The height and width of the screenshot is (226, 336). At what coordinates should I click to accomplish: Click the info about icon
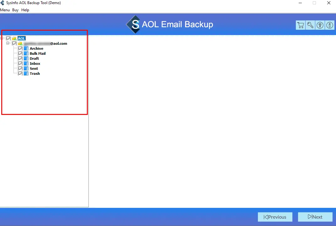tap(330, 25)
